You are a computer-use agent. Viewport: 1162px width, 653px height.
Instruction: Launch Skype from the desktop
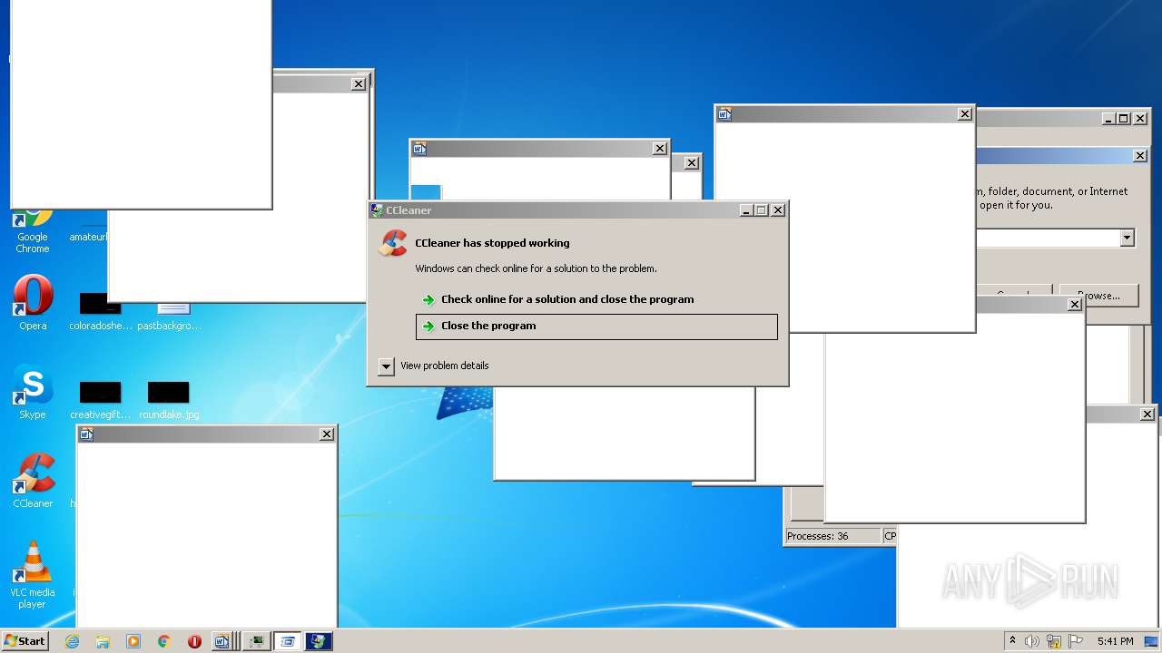pos(33,392)
